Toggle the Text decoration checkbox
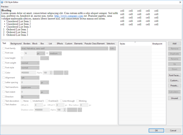 (4, 101)
